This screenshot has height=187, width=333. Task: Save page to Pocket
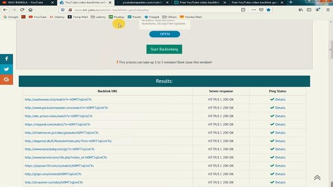point(261,10)
